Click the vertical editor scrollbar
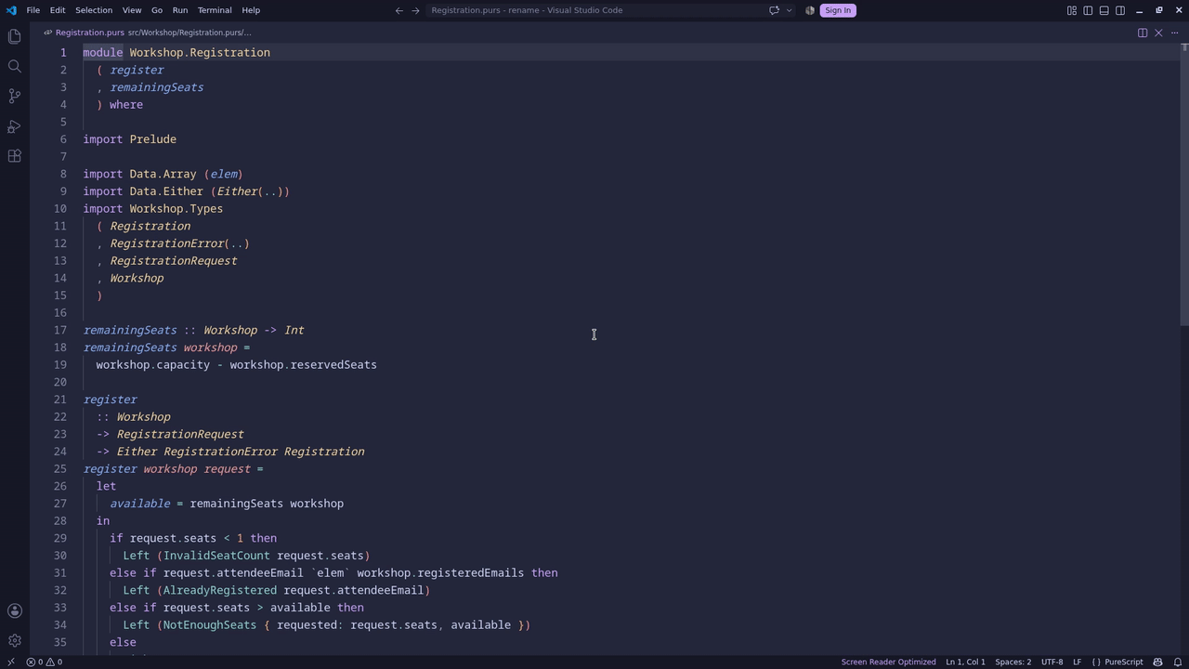This screenshot has height=669, width=1189. [x=1183, y=186]
